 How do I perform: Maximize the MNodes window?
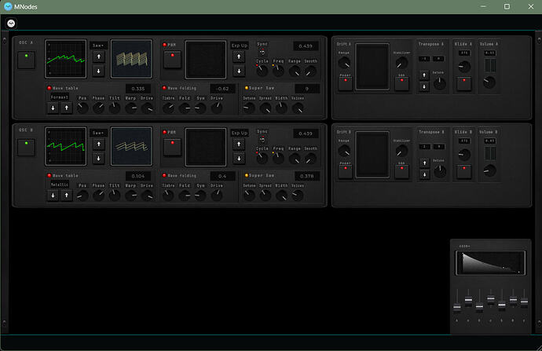(x=507, y=6)
